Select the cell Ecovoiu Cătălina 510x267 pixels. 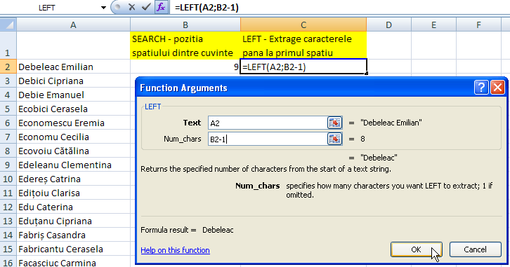coord(73,151)
